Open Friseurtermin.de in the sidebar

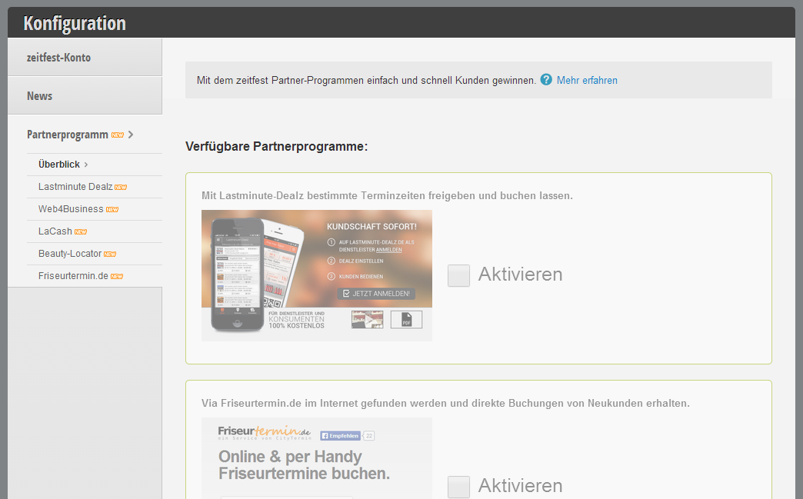click(73, 276)
